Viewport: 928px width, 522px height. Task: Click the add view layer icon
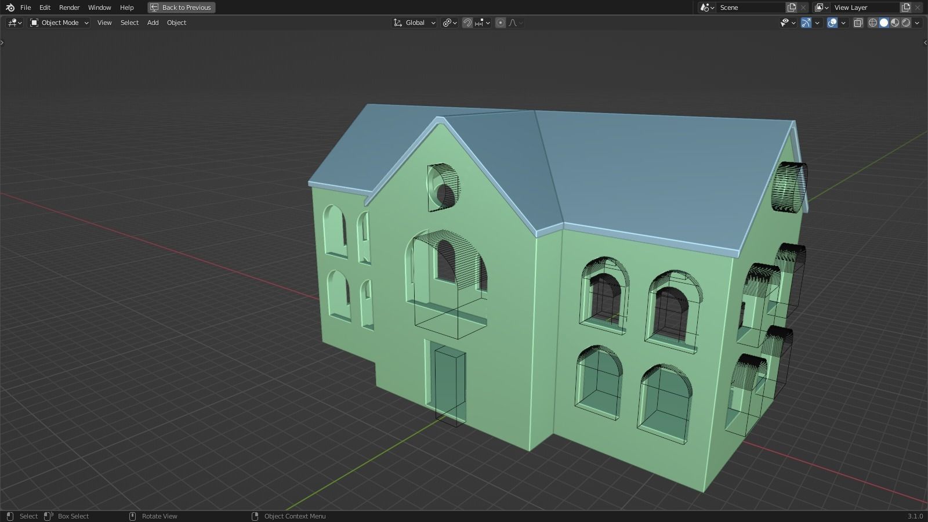pyautogui.click(x=906, y=8)
